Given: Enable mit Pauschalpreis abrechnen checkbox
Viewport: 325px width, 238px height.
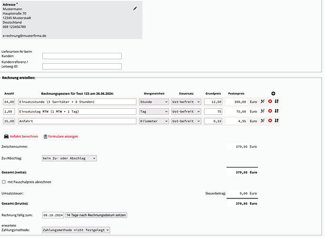Looking at the screenshot, I should [x=4, y=182].
